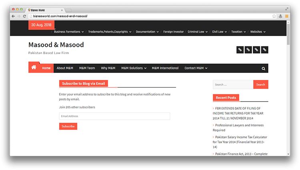Expand the M&M Solutions submenu

(134, 68)
